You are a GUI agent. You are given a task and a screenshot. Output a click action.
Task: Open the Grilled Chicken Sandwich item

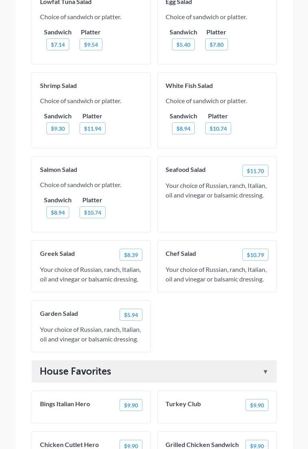point(202,444)
